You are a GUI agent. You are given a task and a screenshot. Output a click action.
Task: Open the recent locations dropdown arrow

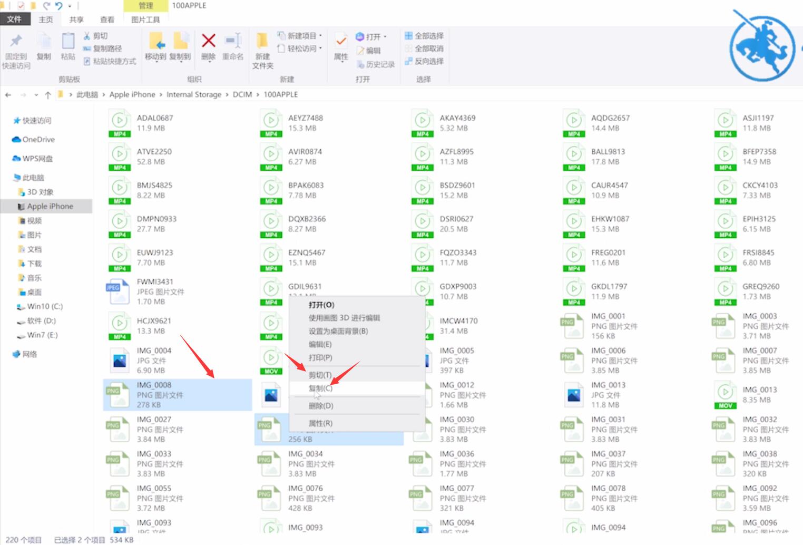click(x=36, y=95)
